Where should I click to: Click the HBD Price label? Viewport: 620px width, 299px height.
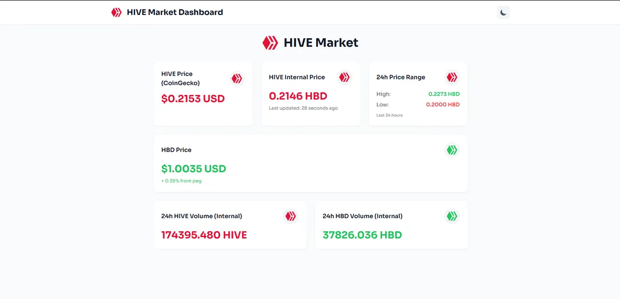(x=176, y=150)
